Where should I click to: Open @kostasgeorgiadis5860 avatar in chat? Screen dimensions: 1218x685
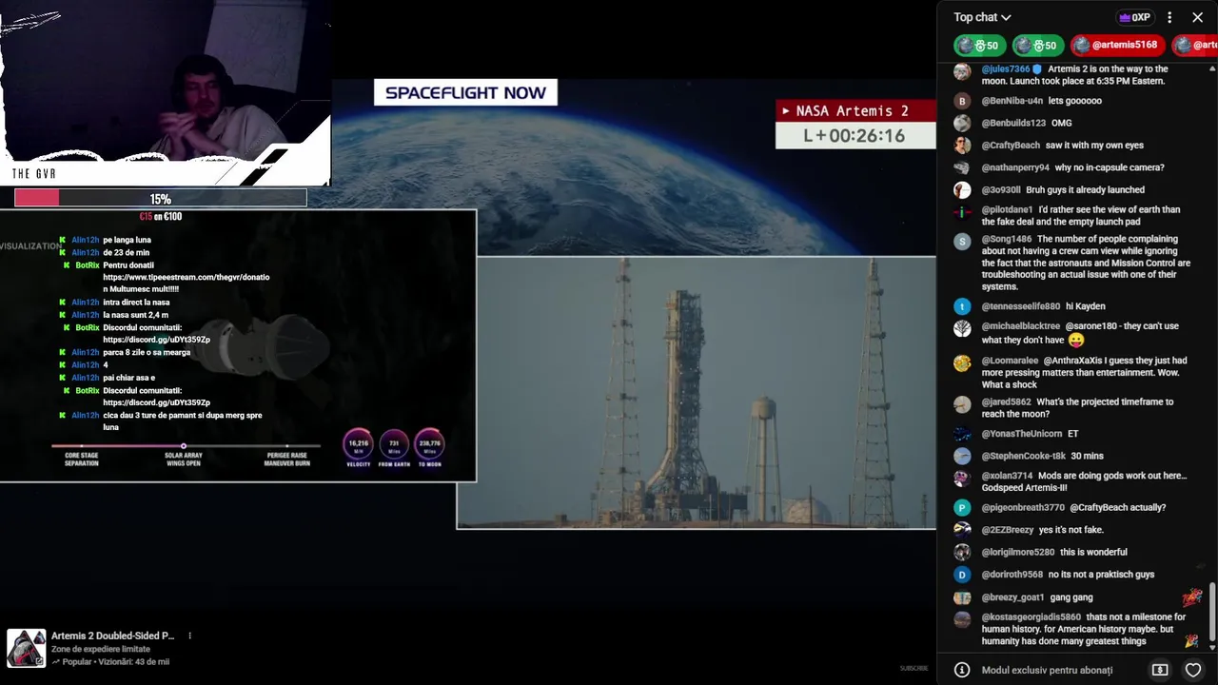(x=962, y=619)
